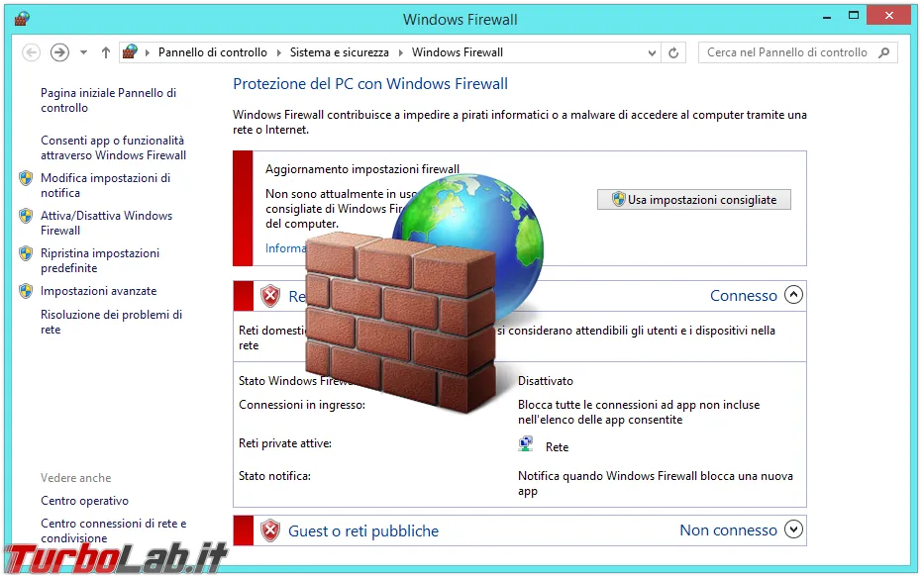Open the recent locations dropdown arrow
This screenshot has width=923, height=577.
click(83, 52)
